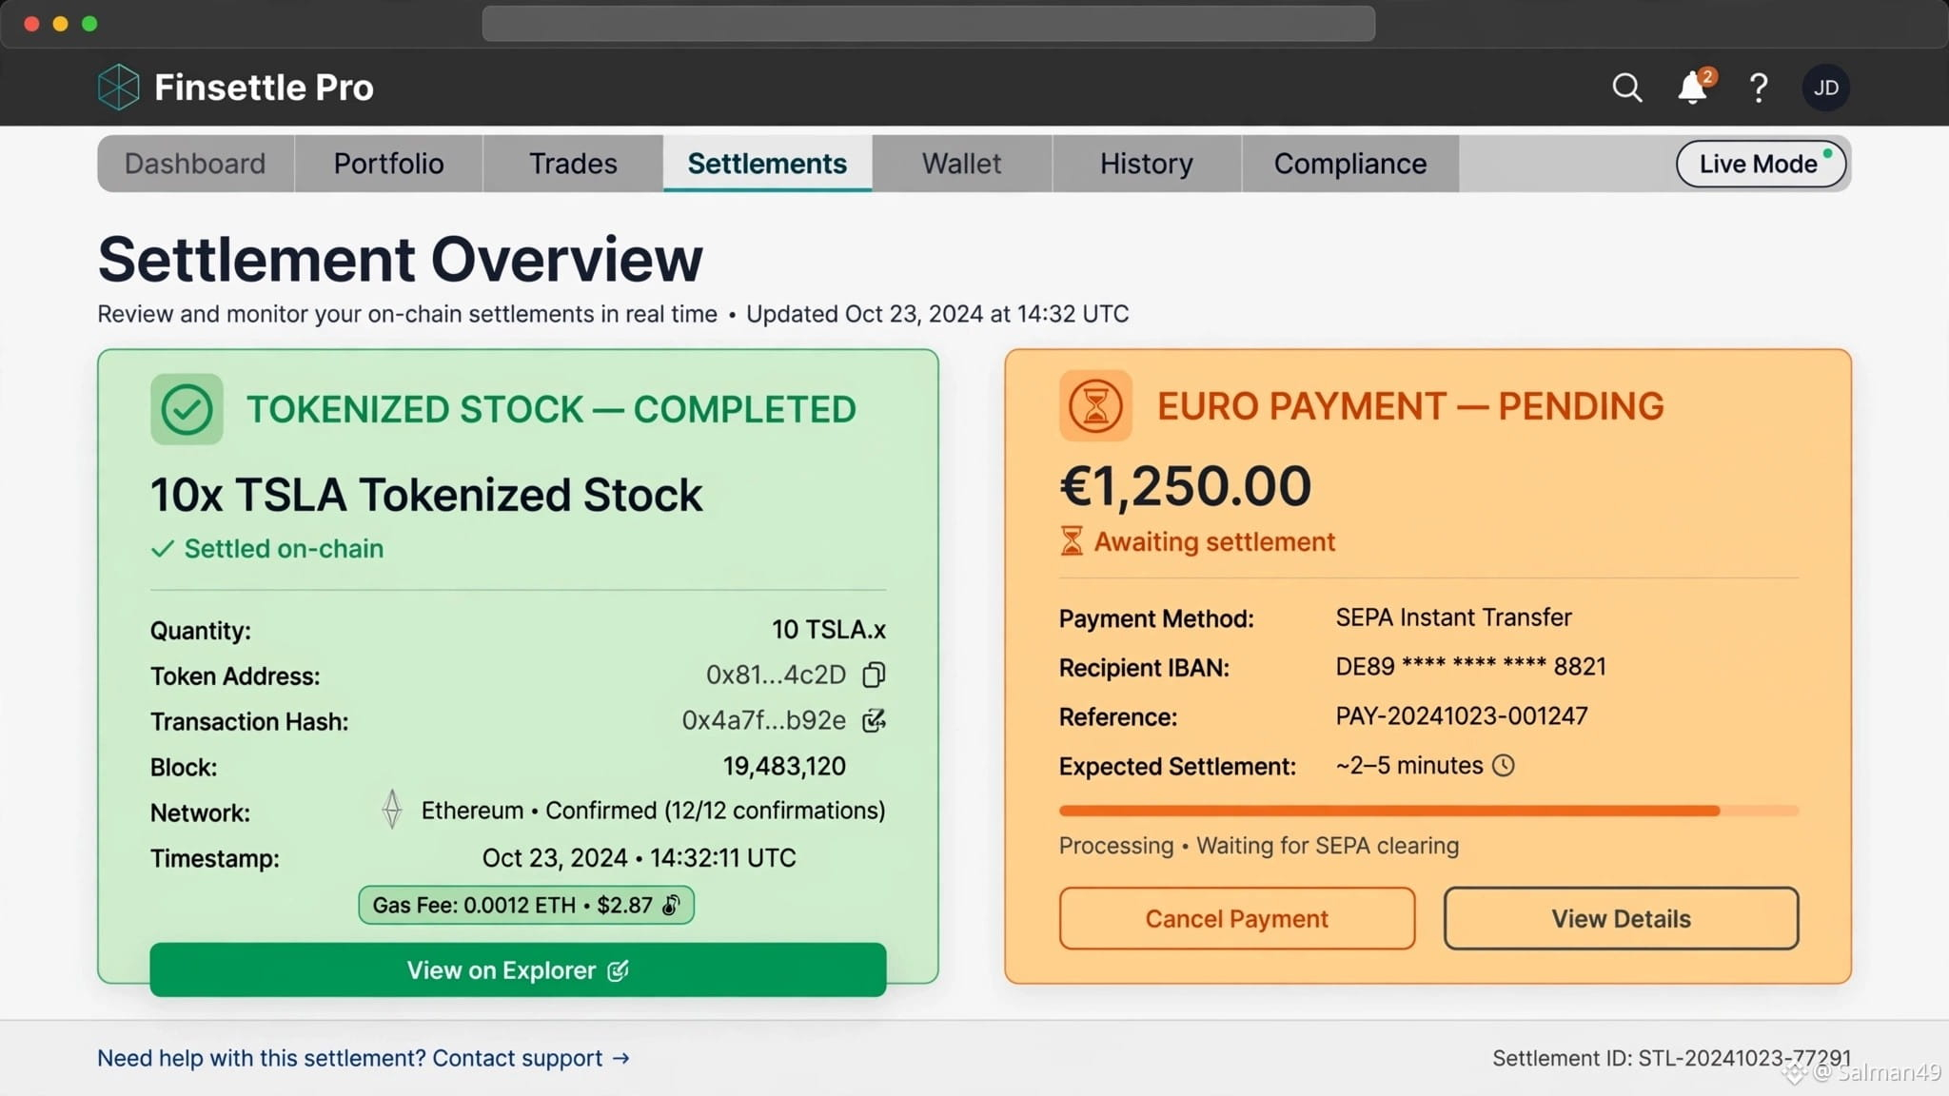Go to the Dashboard tab
The image size is (1949, 1096).
tap(195, 164)
